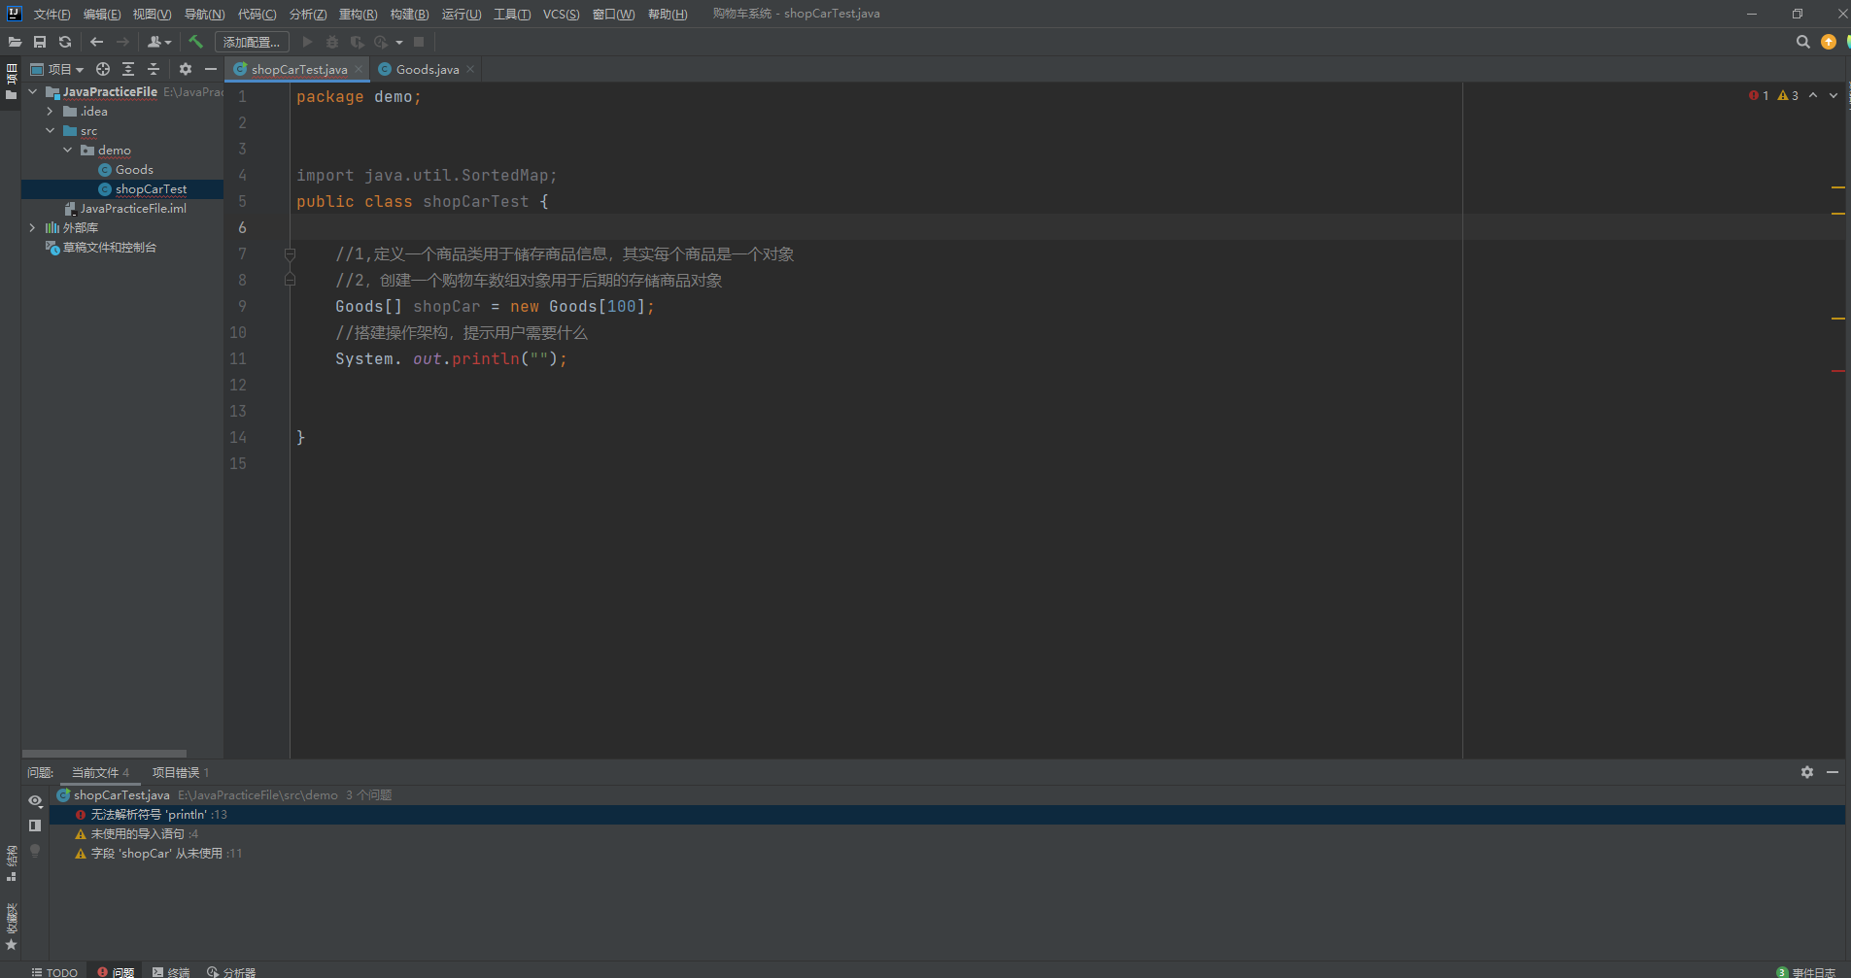Open the VCS menu
Image resolution: width=1851 pixels, height=978 pixels.
point(561,14)
